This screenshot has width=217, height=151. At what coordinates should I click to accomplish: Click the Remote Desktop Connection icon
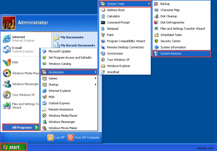[103, 47]
